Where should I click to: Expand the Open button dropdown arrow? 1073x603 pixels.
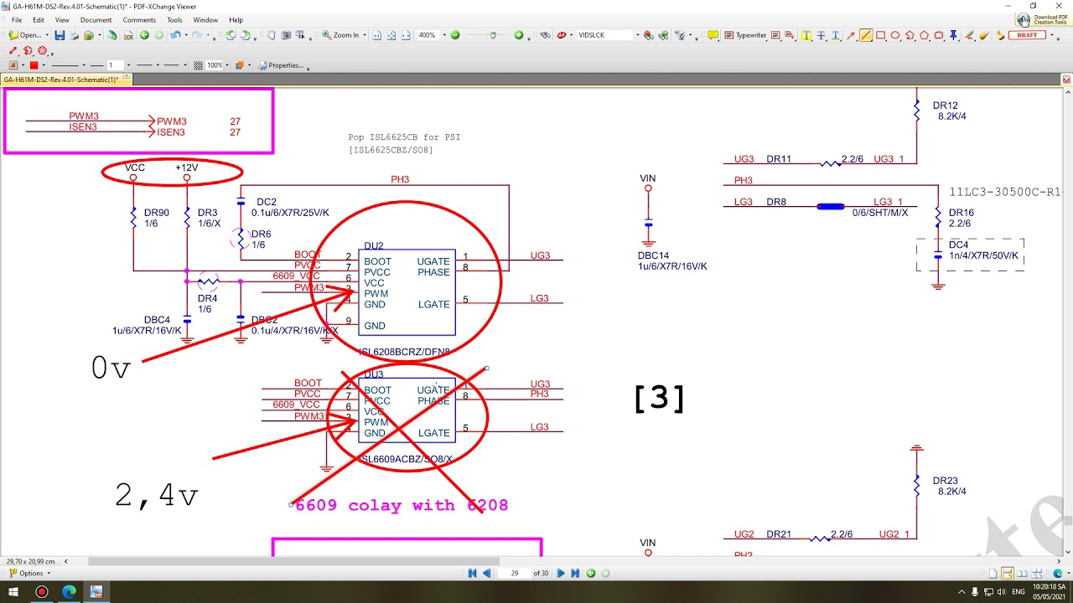[x=47, y=35]
